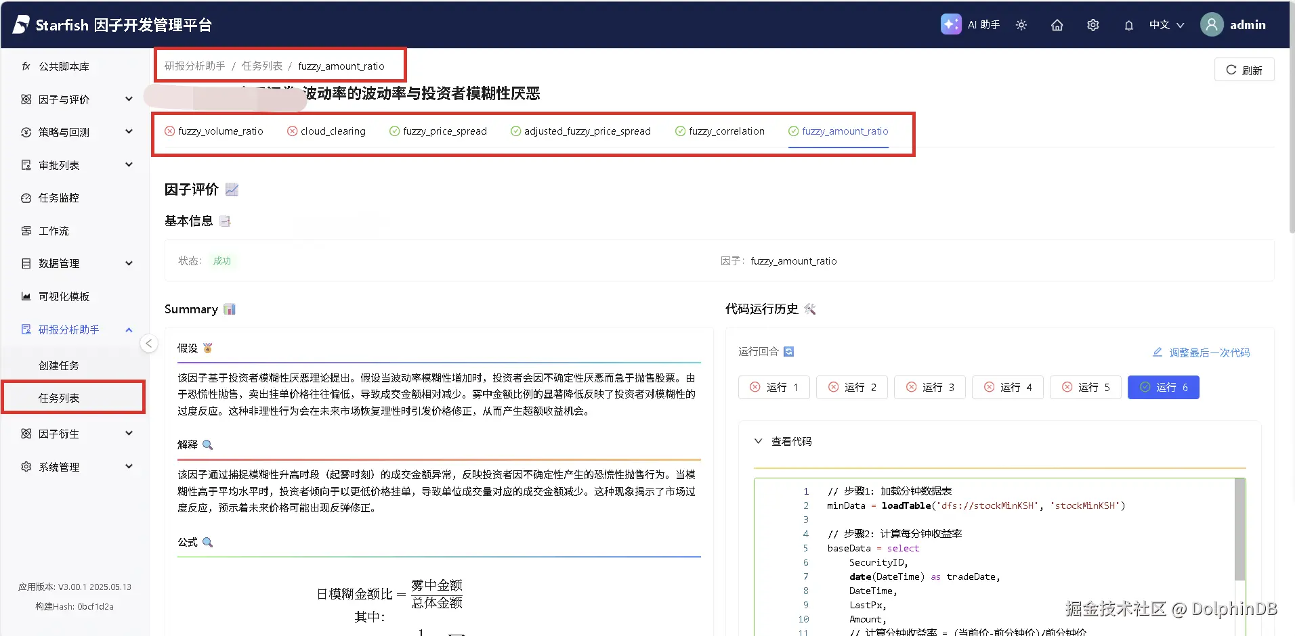Image resolution: width=1295 pixels, height=636 pixels.
Task: Open the home page icon in top bar
Action: point(1057,24)
